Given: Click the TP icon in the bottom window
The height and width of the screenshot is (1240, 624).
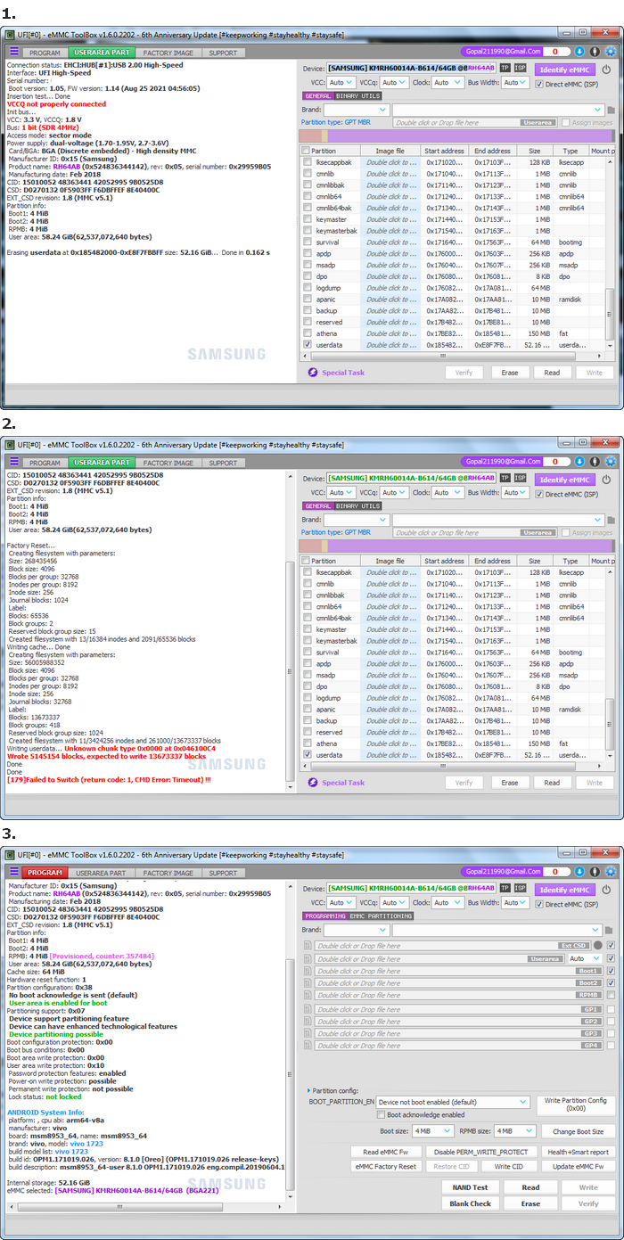Looking at the screenshot, I should pos(505,888).
